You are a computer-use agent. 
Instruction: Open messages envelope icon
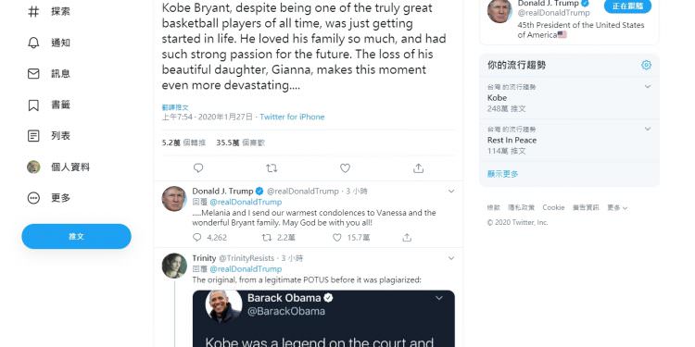point(33,74)
